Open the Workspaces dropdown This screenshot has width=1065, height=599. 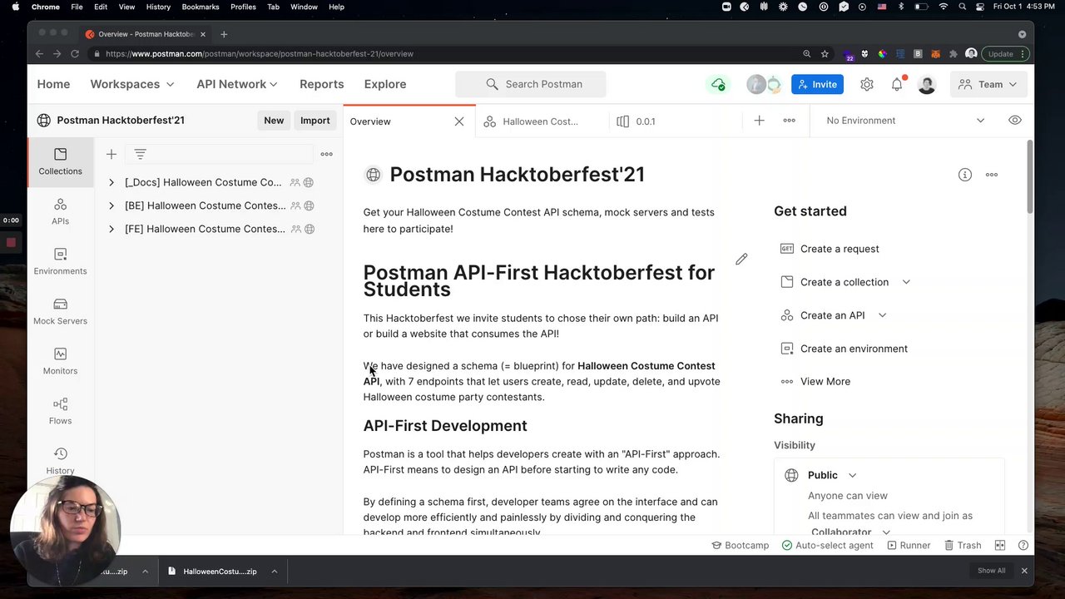click(x=132, y=84)
